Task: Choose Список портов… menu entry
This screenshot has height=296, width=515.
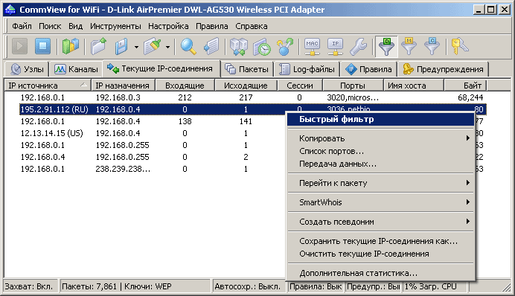Action: [380, 151]
